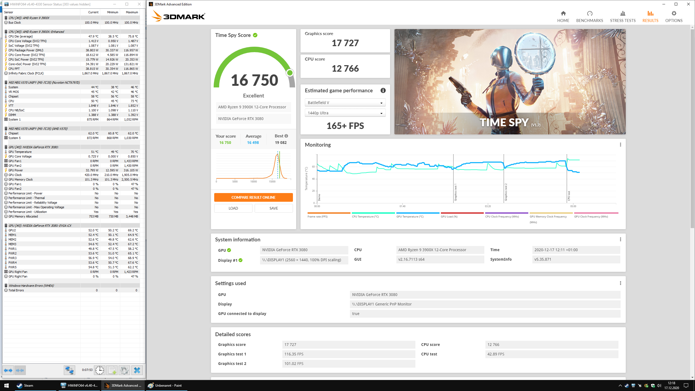Reset min/max values with clock icon

(99, 370)
